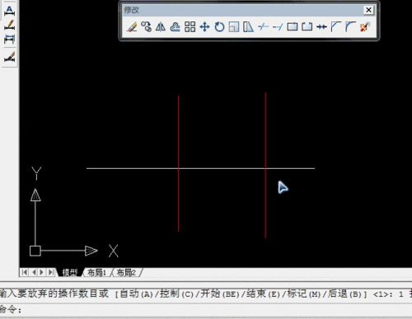This screenshot has height=319, width=412.
Task: Choose the Mirror tool
Action: (x=161, y=27)
